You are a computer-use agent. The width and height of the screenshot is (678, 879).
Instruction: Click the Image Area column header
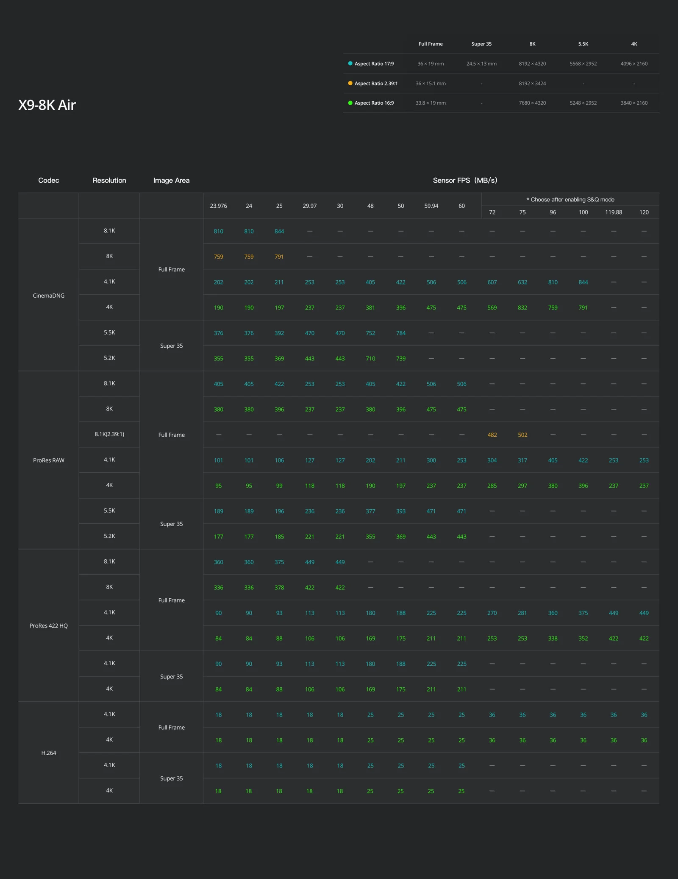pyautogui.click(x=171, y=180)
